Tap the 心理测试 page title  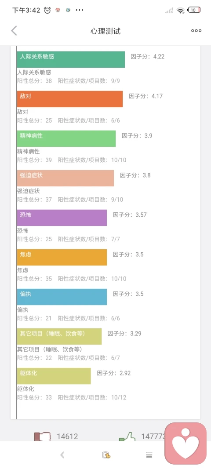[x=105, y=31]
